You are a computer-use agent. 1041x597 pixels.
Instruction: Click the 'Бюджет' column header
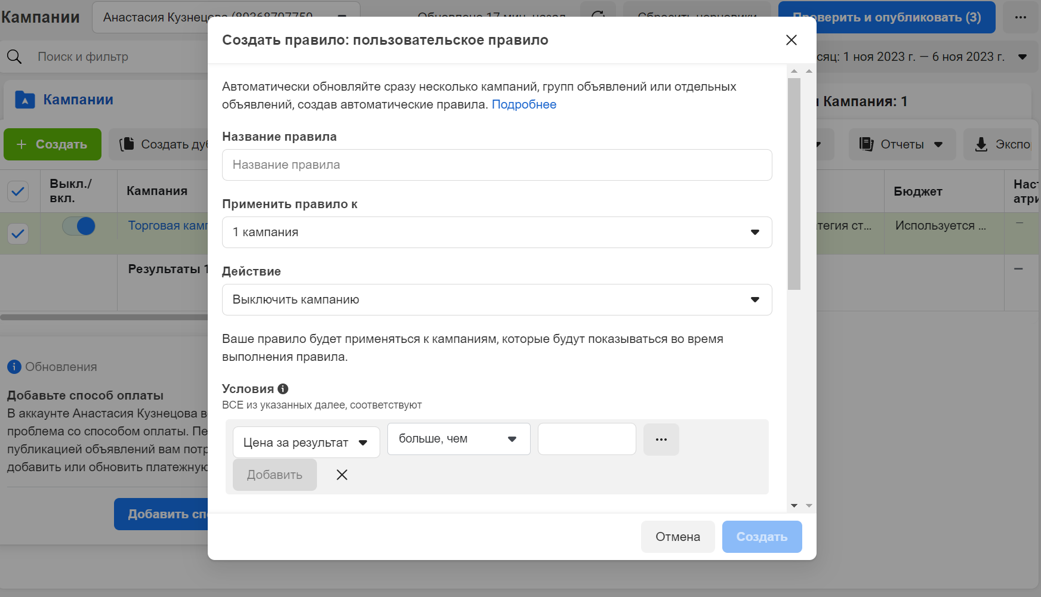point(918,191)
